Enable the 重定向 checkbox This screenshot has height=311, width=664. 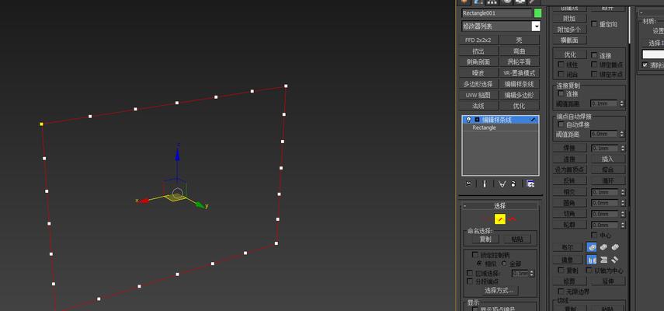595,24
